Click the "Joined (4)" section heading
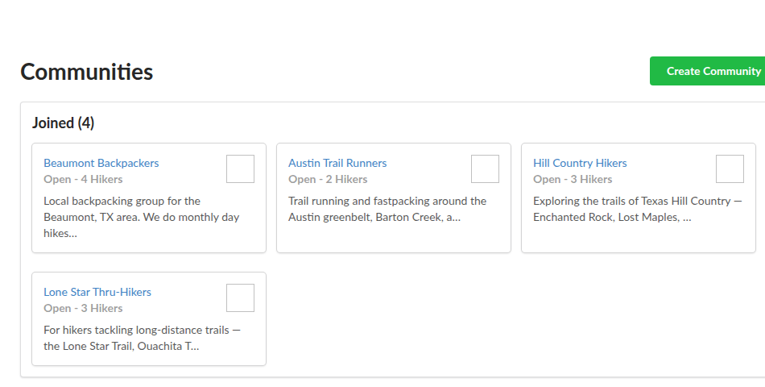765x387 pixels. (x=63, y=123)
